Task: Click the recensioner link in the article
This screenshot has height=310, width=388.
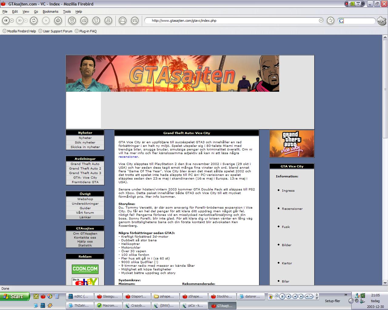Action: click(x=128, y=157)
